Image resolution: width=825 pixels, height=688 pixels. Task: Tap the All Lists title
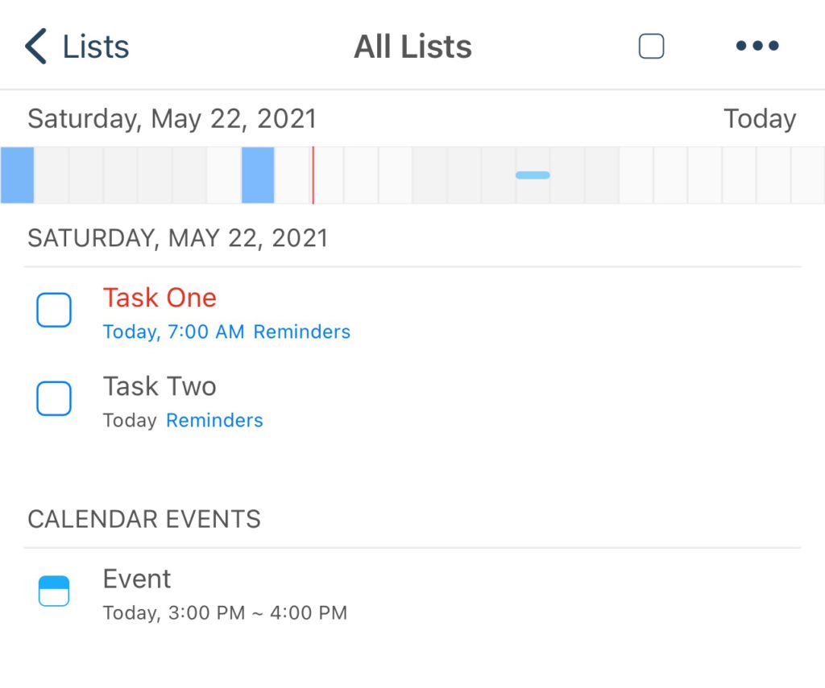pos(412,47)
